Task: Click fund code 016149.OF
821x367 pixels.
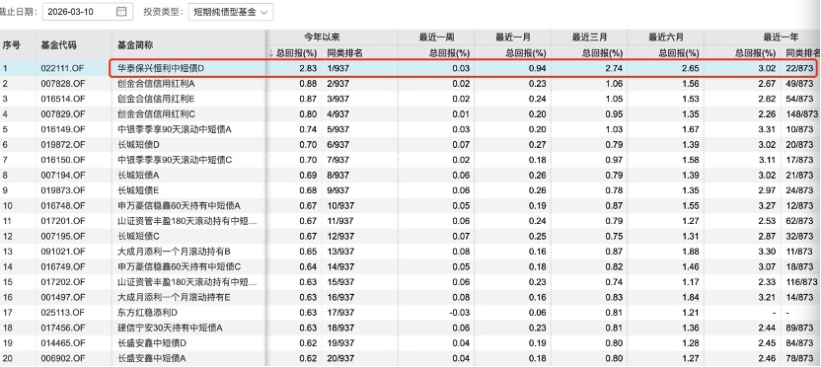Action: coord(62,129)
